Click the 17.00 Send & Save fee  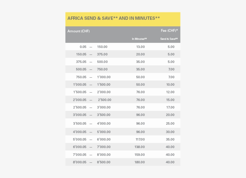(170, 107)
